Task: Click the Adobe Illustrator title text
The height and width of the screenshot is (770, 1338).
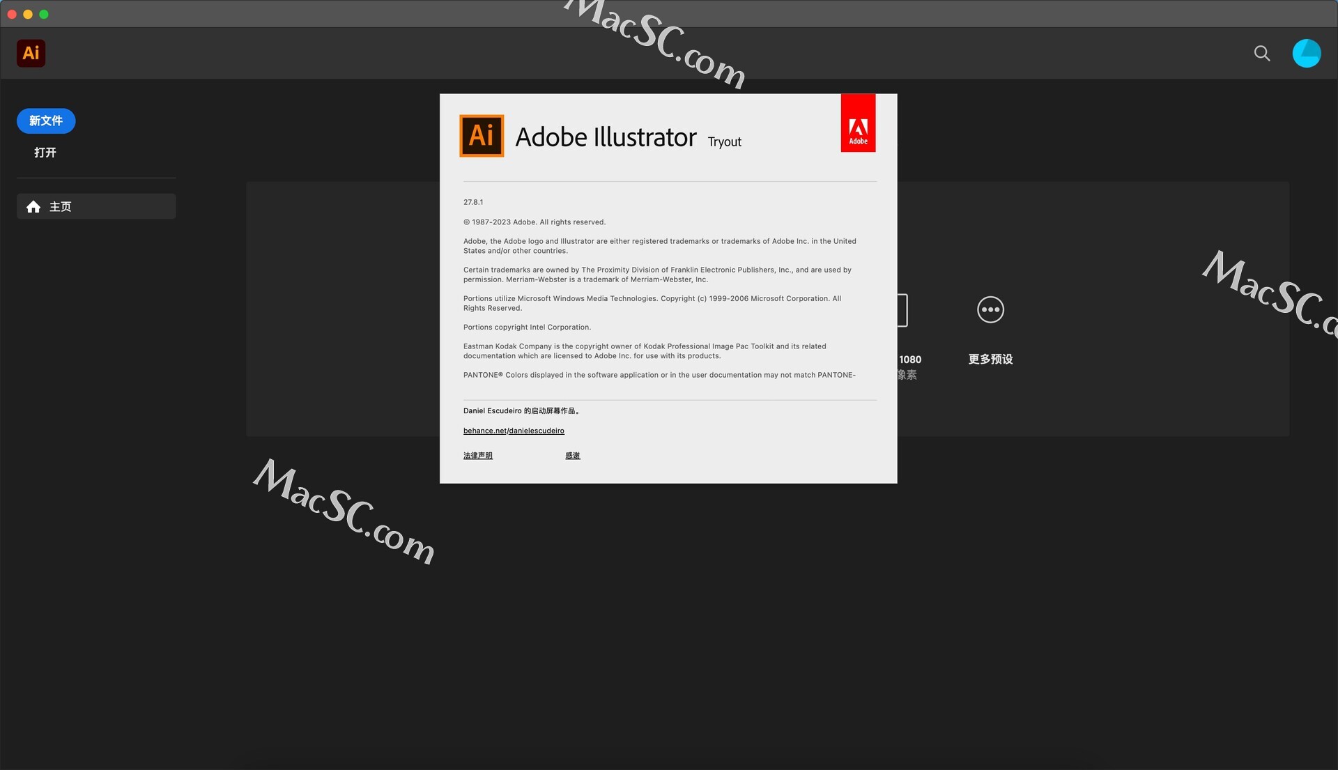Action: click(x=606, y=137)
